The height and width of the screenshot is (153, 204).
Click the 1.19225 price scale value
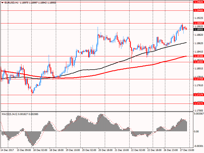point(199,18)
